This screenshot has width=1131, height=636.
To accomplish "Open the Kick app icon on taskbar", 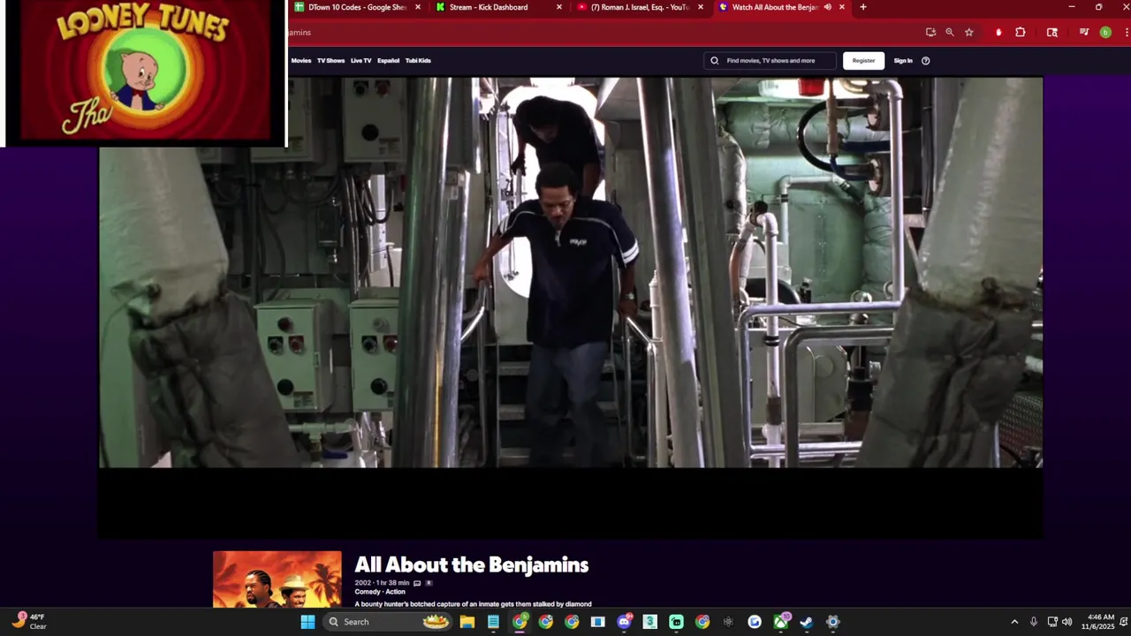I will coord(676,622).
